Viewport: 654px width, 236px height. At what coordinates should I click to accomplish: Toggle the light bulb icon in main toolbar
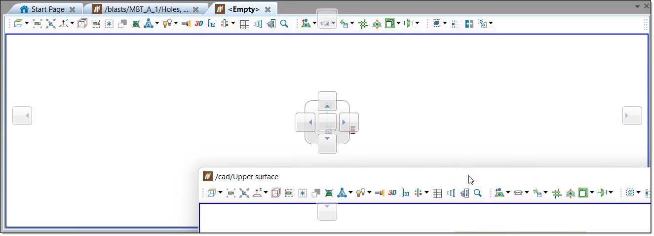[x=168, y=23]
